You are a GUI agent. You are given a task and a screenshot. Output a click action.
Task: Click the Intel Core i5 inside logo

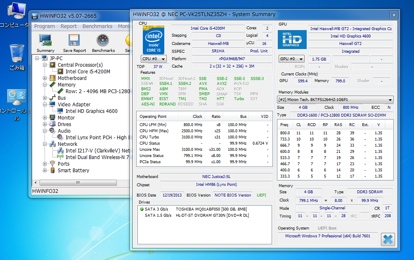pyautogui.click(x=154, y=40)
